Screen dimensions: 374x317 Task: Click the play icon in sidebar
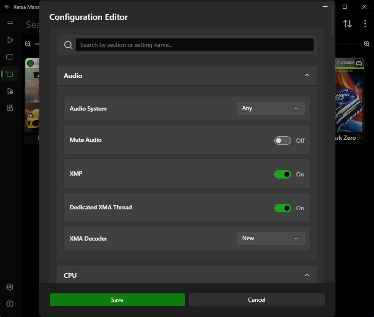10,40
